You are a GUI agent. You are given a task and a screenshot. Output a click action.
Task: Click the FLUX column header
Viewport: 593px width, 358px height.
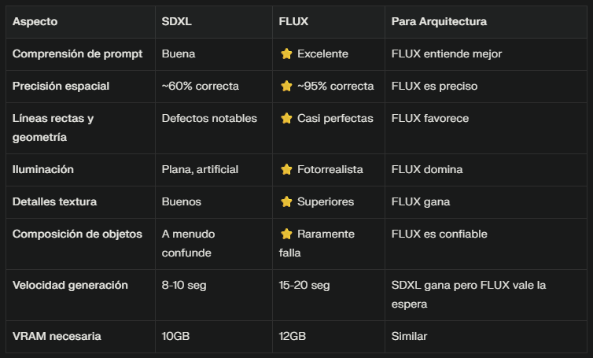coord(293,21)
